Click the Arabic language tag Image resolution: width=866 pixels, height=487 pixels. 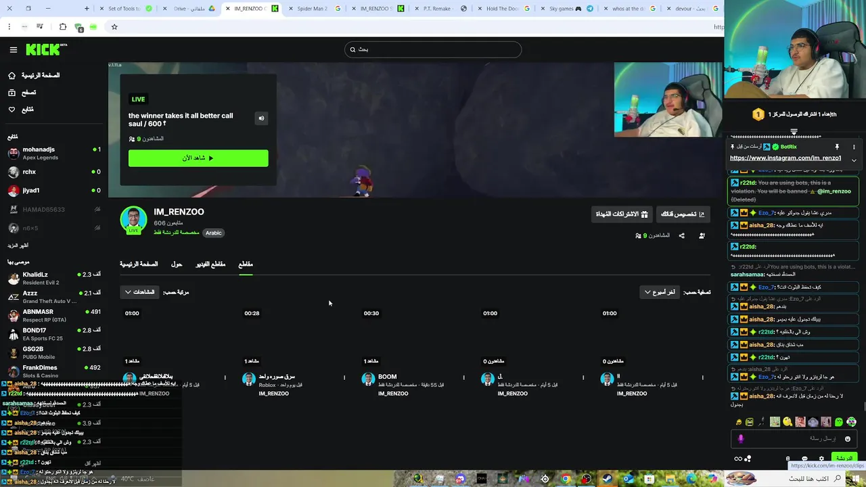pyautogui.click(x=213, y=233)
